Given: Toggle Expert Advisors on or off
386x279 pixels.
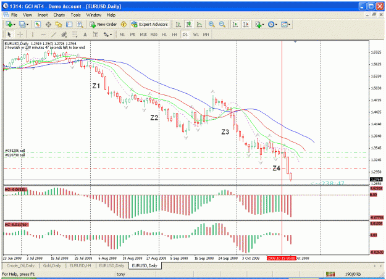Looking at the screenshot, I should click(149, 24).
